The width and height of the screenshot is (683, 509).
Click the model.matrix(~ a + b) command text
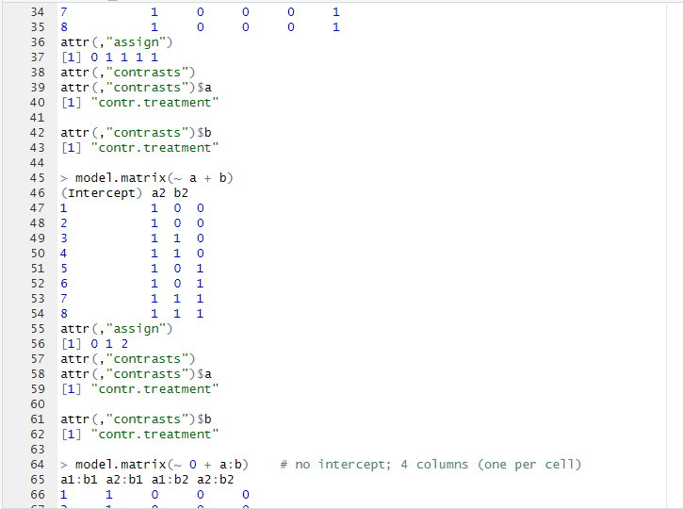[x=154, y=177]
